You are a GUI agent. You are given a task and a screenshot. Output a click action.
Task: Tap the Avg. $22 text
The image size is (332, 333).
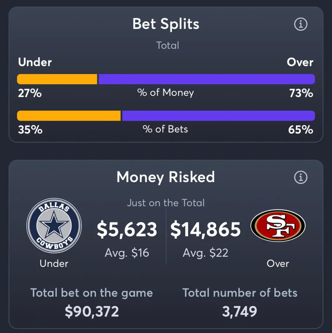[x=206, y=253]
